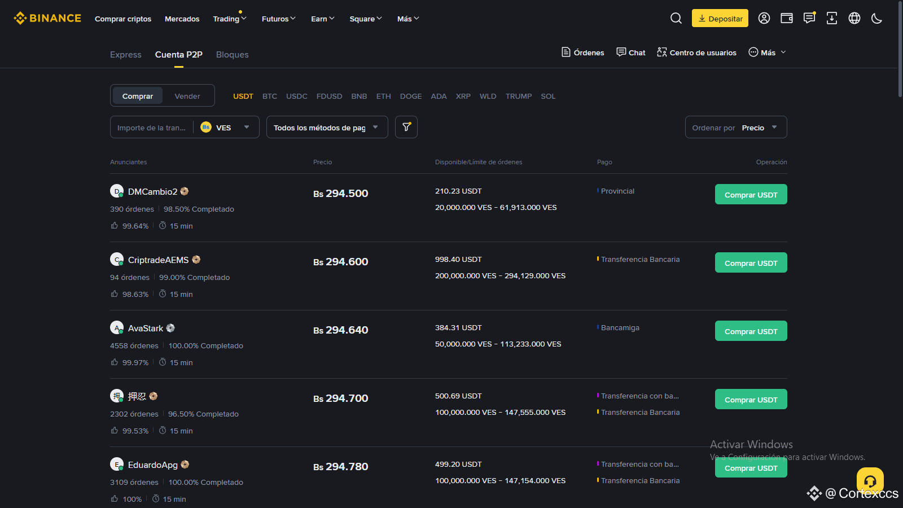Screen dimensions: 903x508
Task: Click EduardoApg avatar
Action: click(x=117, y=464)
